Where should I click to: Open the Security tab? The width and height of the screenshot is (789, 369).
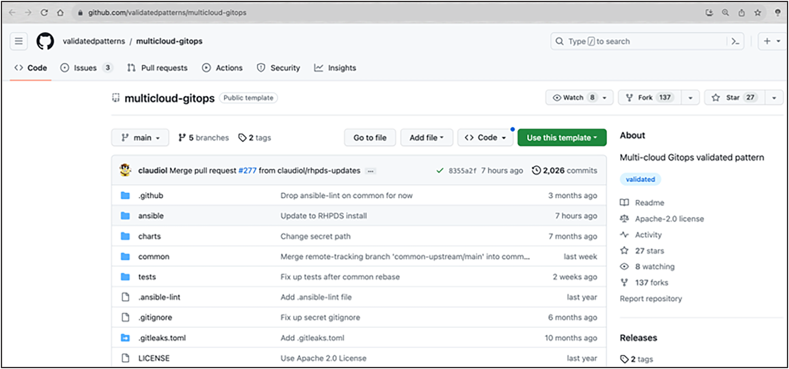tap(278, 68)
